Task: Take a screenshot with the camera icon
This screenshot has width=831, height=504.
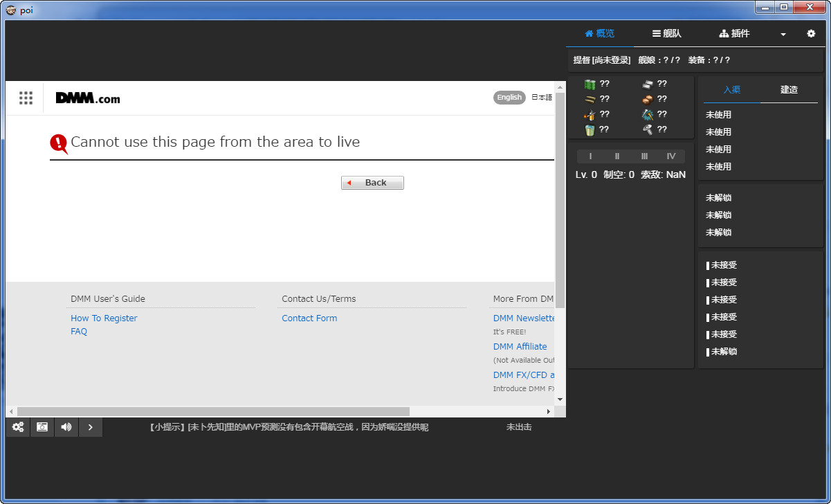Action: click(x=42, y=427)
